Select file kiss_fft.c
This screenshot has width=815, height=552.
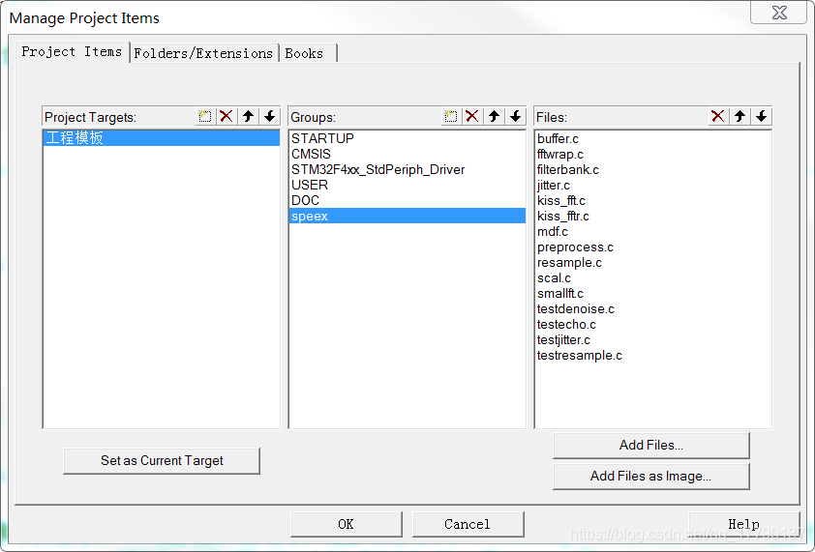point(652,200)
